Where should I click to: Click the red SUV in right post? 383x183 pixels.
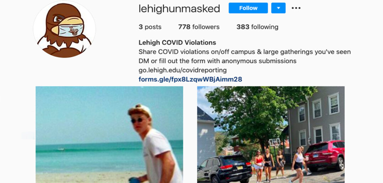pyautogui.click(x=325, y=156)
